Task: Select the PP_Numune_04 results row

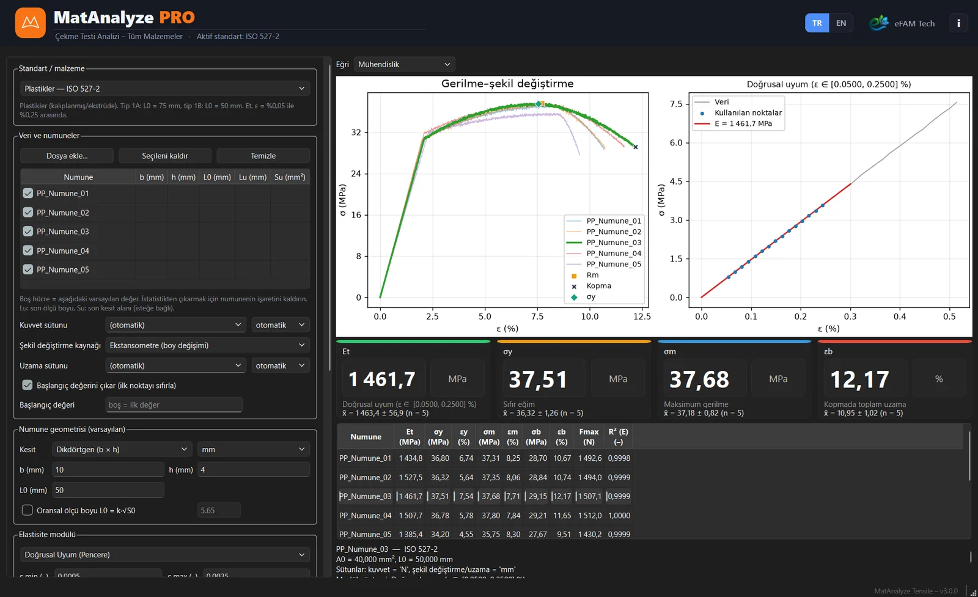Action: click(485, 516)
